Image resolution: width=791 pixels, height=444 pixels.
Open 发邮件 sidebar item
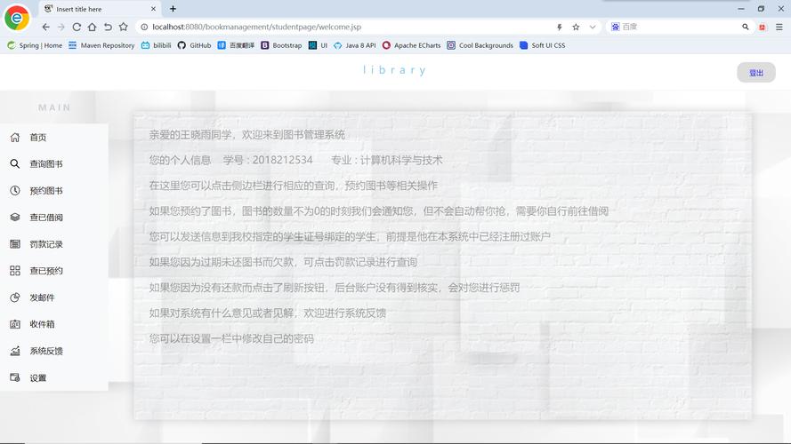pos(54,297)
